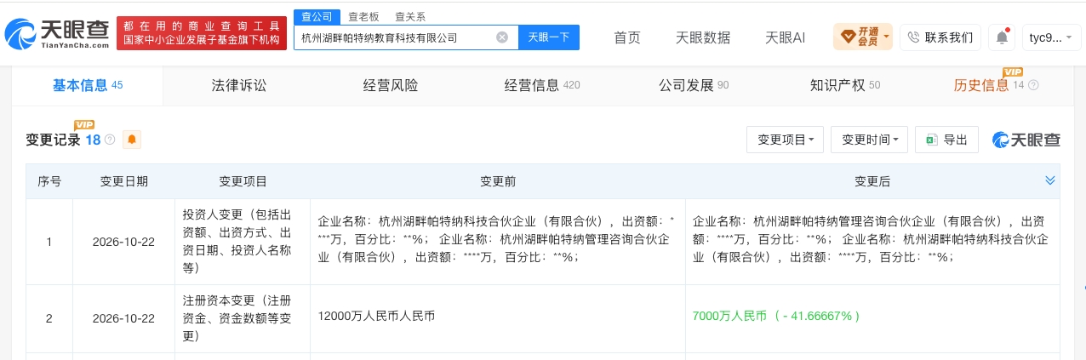Expand the 开通会员 dropdown arrow

(x=886, y=37)
